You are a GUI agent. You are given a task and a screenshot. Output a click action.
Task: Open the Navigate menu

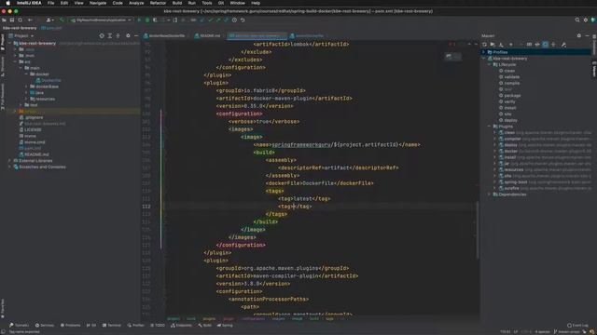98,3
